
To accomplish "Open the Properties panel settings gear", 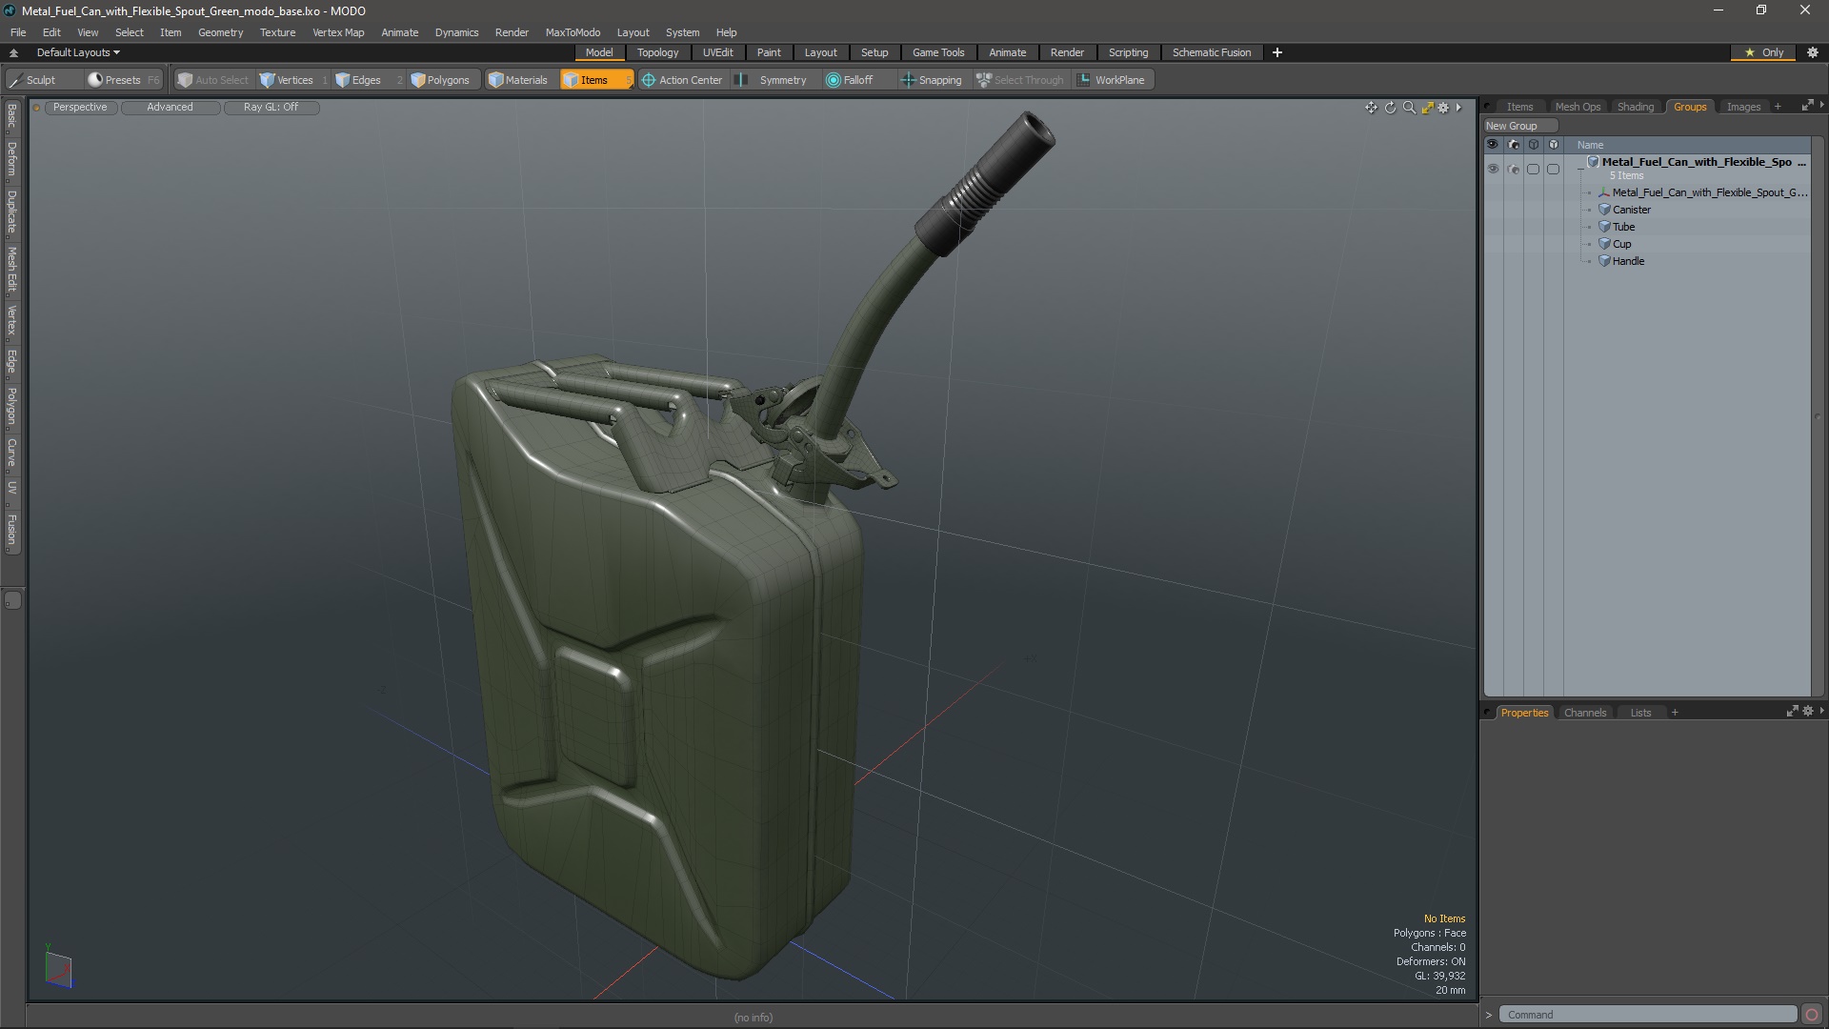I will [x=1808, y=712].
